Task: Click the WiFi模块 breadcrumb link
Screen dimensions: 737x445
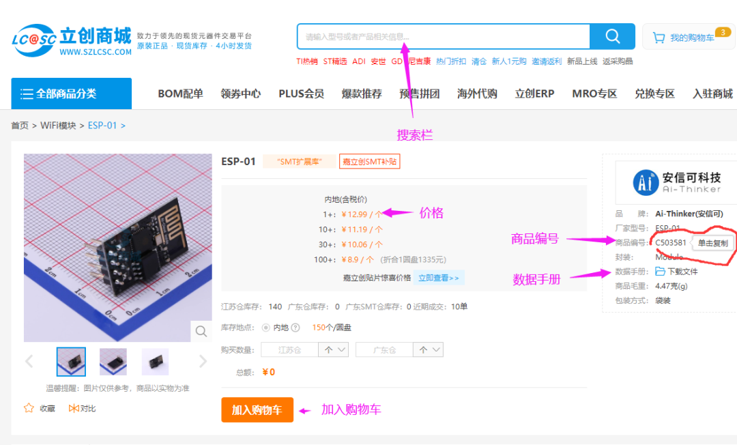Action: pos(58,126)
